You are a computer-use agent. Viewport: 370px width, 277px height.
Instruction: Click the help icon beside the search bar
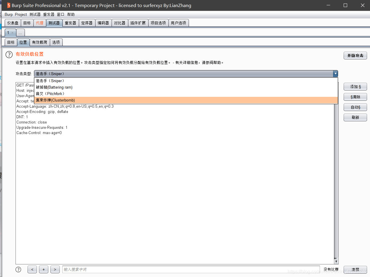pos(18,269)
